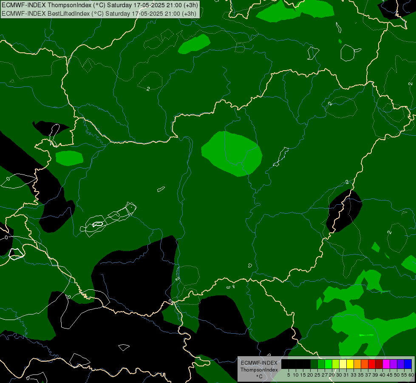
Task: Pick the dark red 39-40 legend swatch
Action: point(379,364)
